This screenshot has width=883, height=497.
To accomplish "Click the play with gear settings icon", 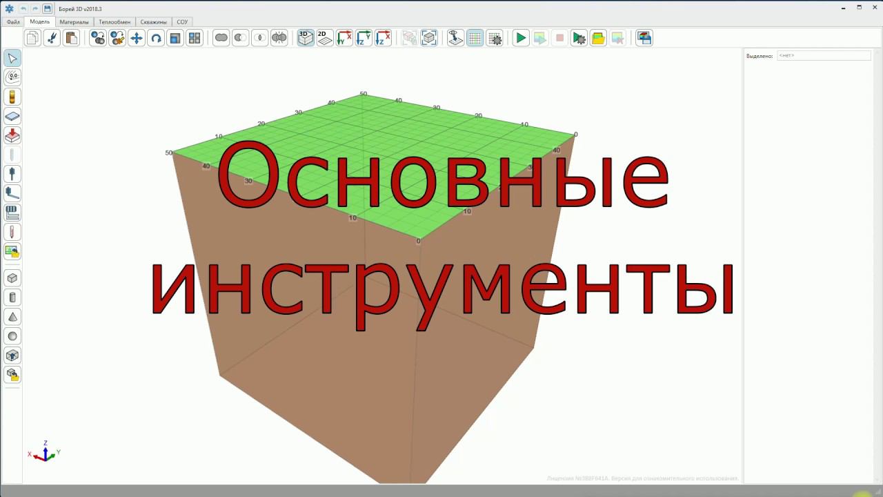I will point(579,38).
